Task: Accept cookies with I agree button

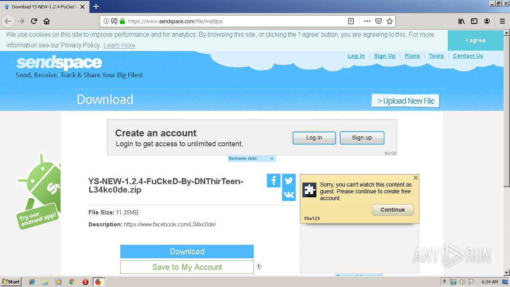Action: [x=475, y=40]
